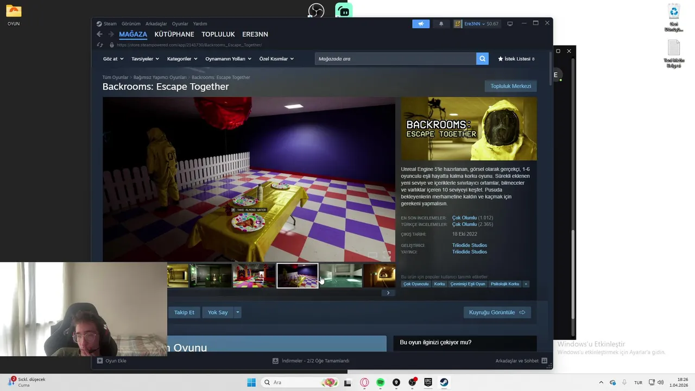
Task: Switch to the TOPLULUK tab
Action: (218, 34)
